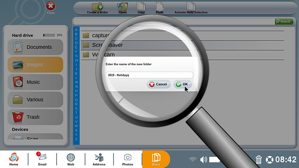Viewport: 299px width, 168px height.
Task: Open Web in the bottom bar
Action: (x=70, y=159)
